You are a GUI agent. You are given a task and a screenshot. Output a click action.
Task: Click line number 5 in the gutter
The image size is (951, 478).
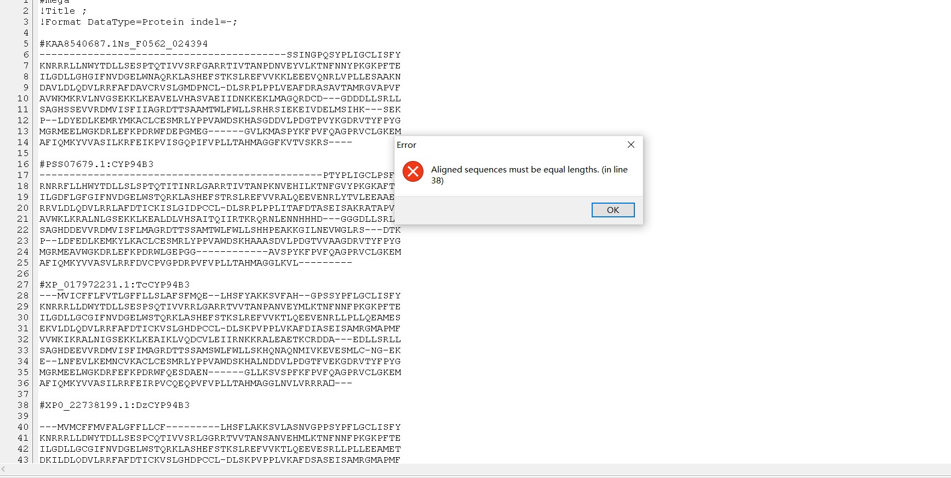pos(26,44)
